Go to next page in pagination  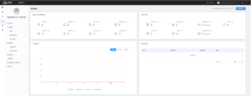(230, 62)
